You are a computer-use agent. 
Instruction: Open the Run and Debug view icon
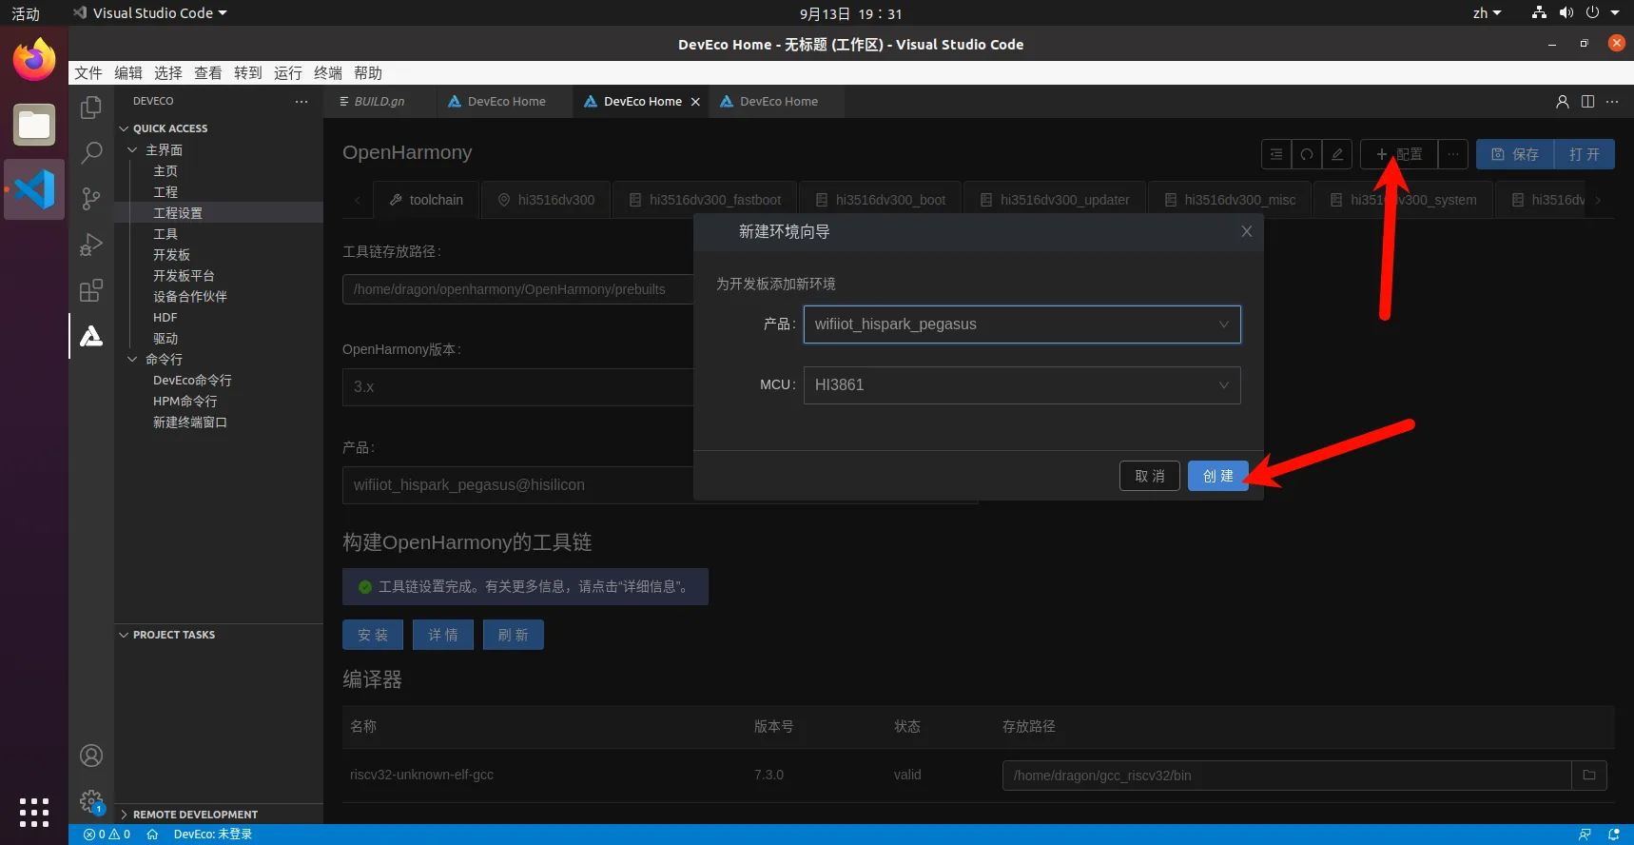click(x=91, y=245)
